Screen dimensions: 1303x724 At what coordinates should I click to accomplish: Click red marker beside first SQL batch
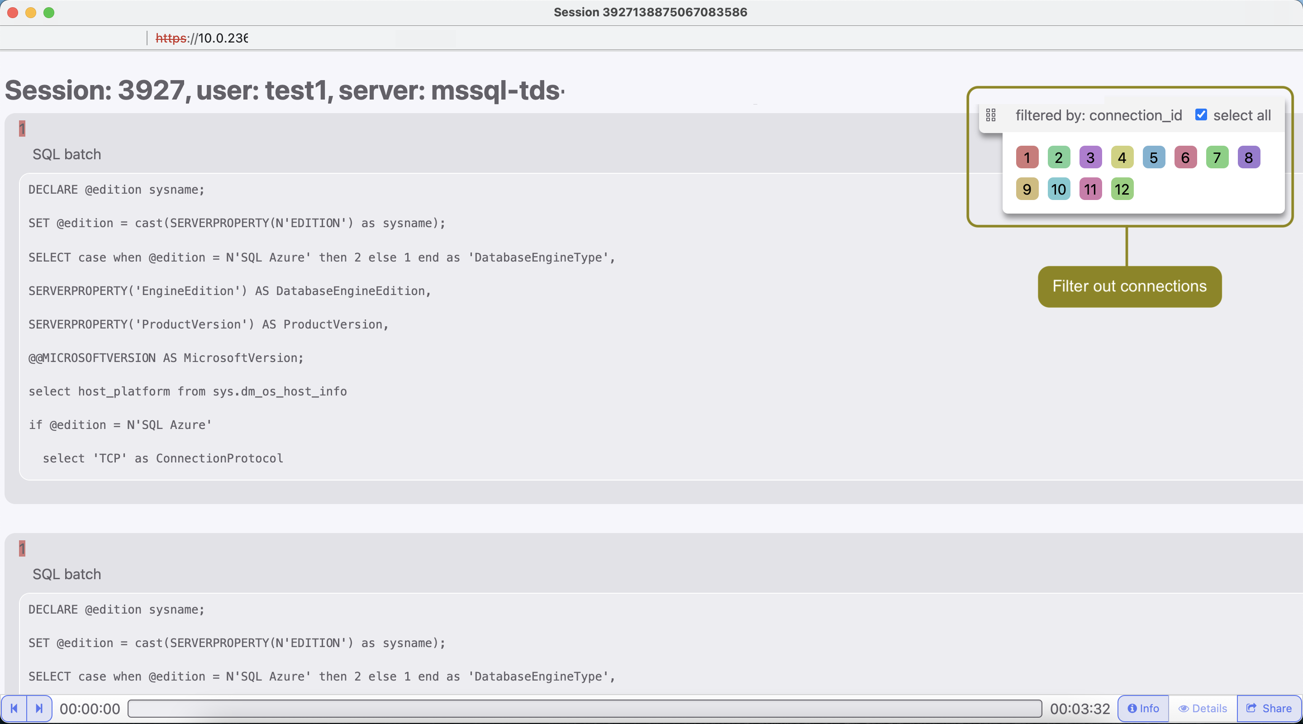click(22, 128)
